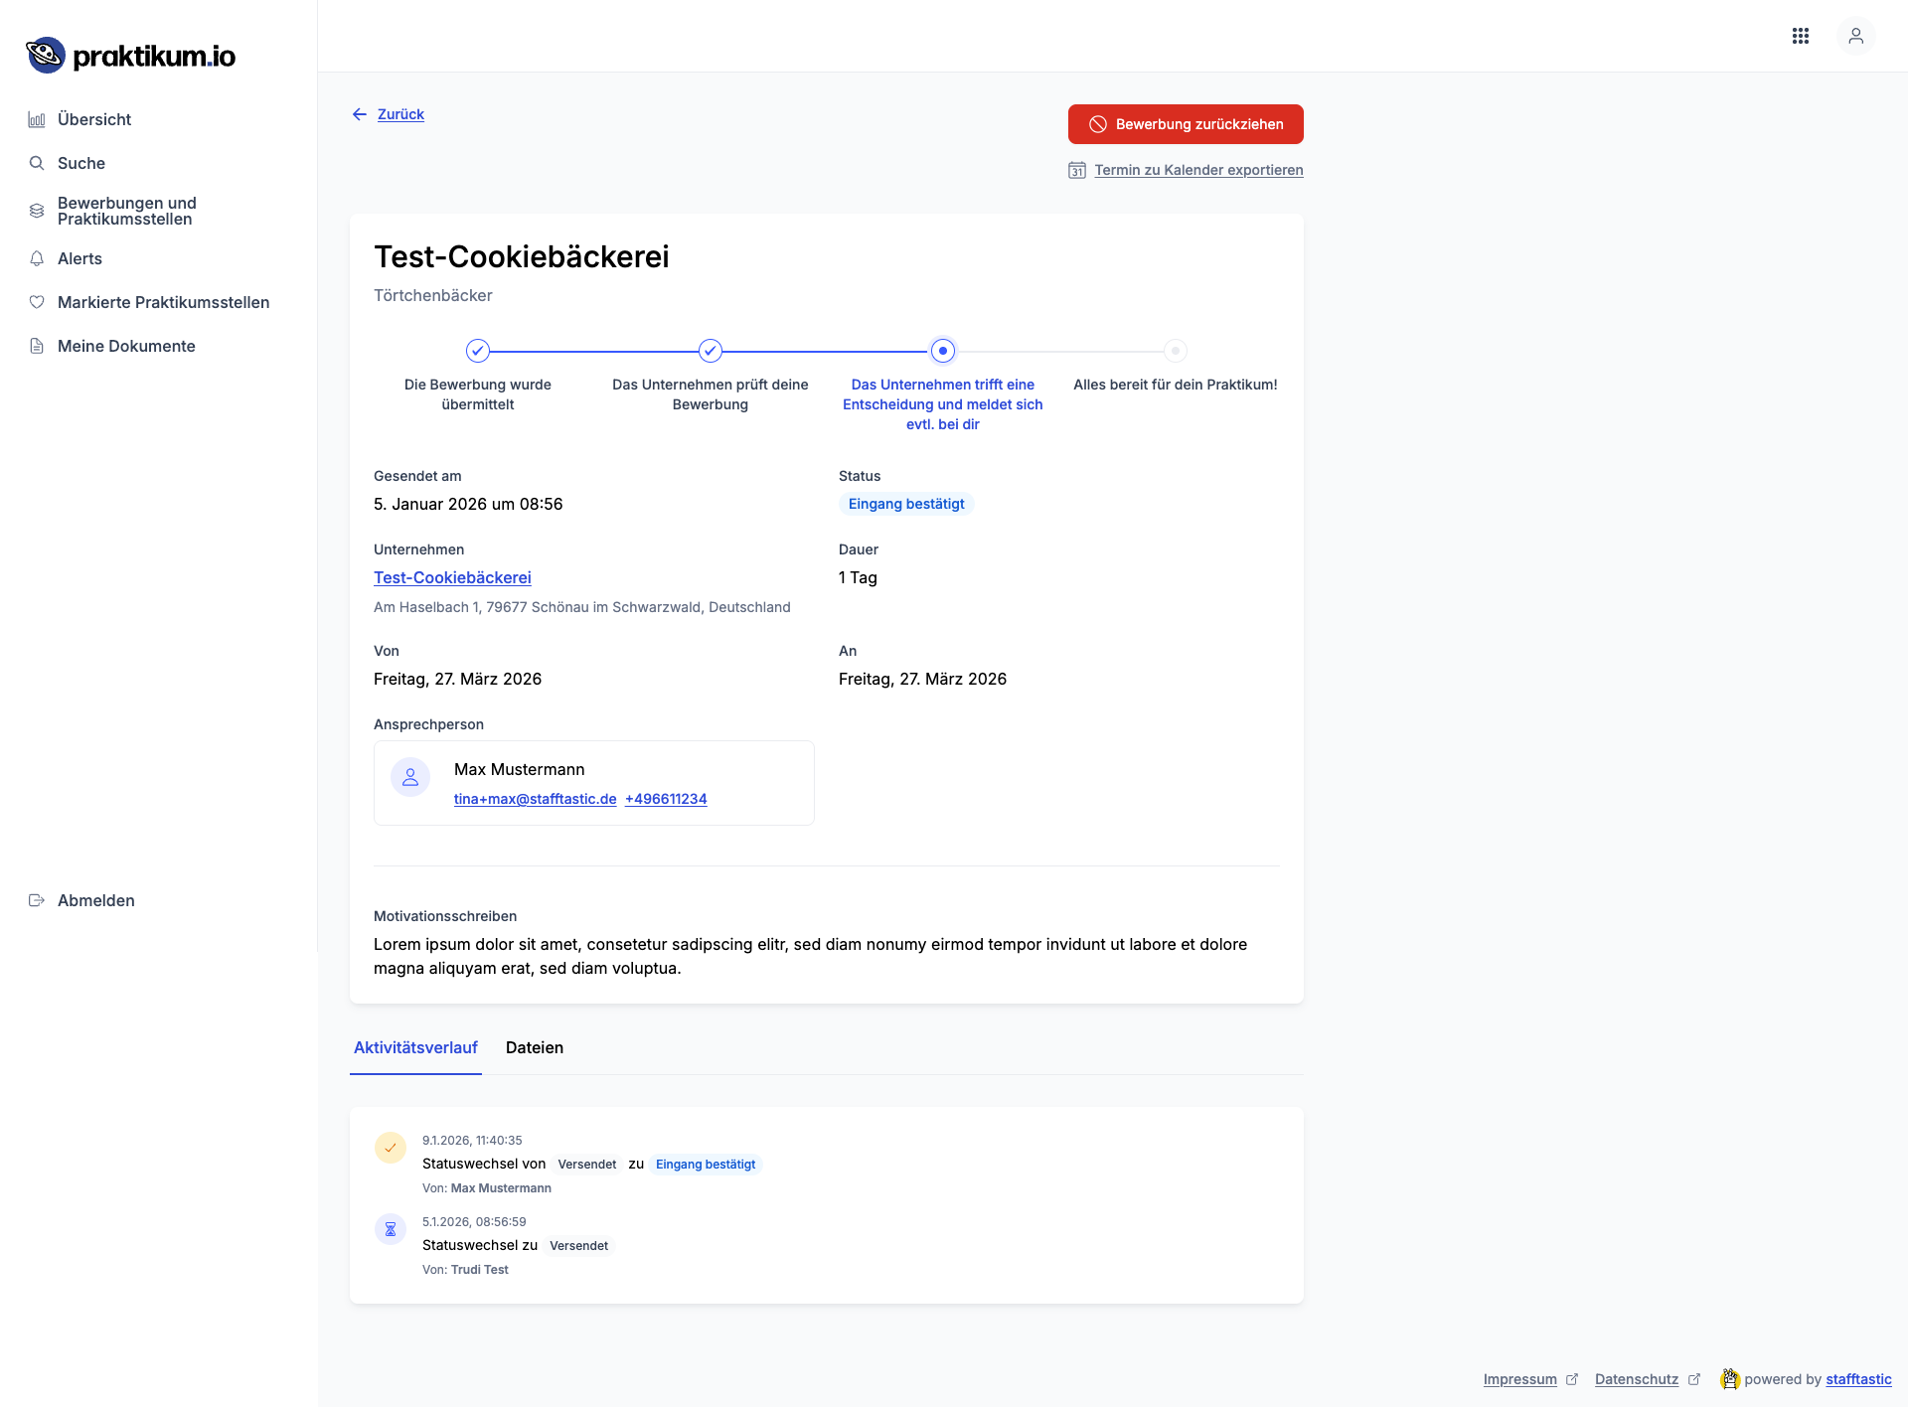Click the heart icon for Markierte Praktikumsstellen
1908x1407 pixels.
click(37, 302)
